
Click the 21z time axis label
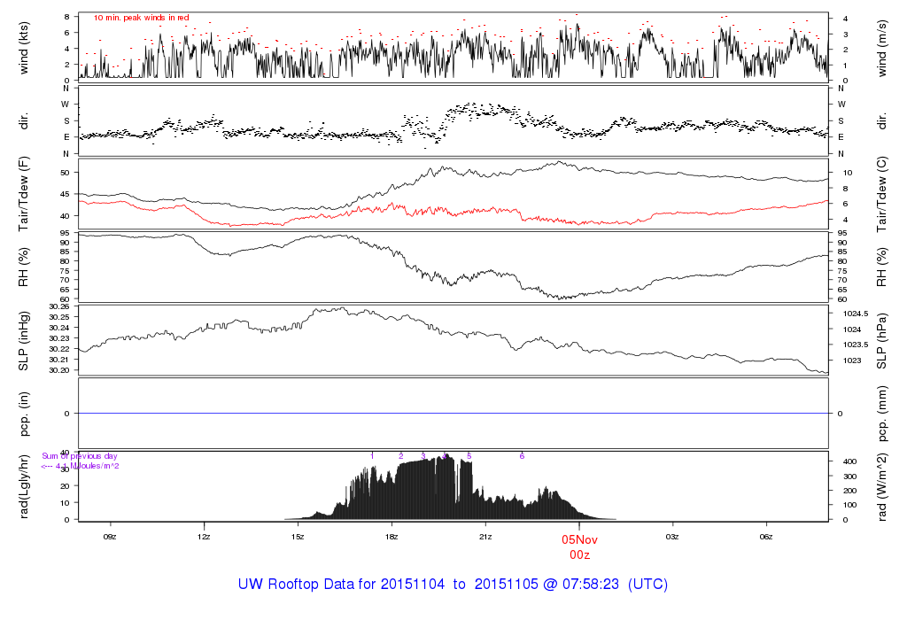[x=485, y=537]
